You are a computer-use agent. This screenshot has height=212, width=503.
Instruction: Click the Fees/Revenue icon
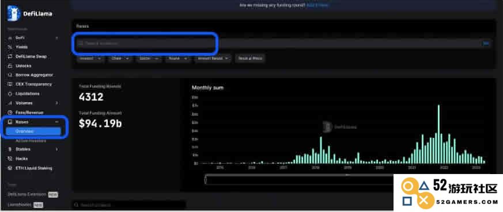pos(10,113)
